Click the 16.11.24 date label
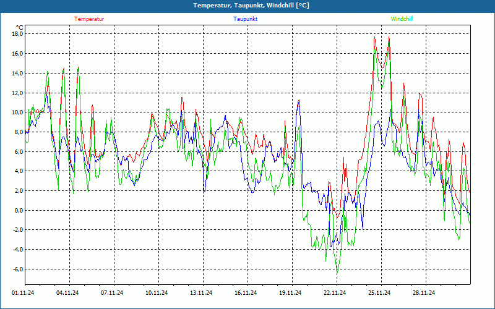This screenshot has width=495, height=309. (x=246, y=293)
